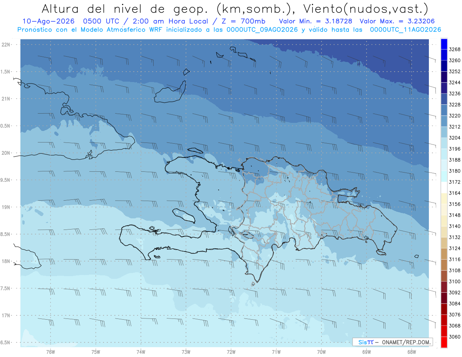This screenshot has height=357, width=462.
Task: Click the 'SisTT' logo text
Action: 365,342
